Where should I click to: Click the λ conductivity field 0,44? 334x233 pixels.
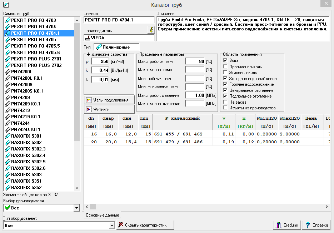pos(100,70)
